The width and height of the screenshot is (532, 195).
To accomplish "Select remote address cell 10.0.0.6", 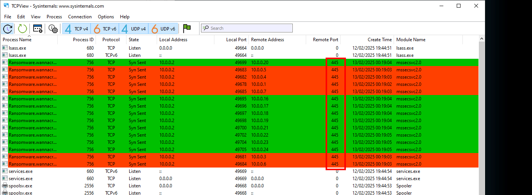I will 259,164.
